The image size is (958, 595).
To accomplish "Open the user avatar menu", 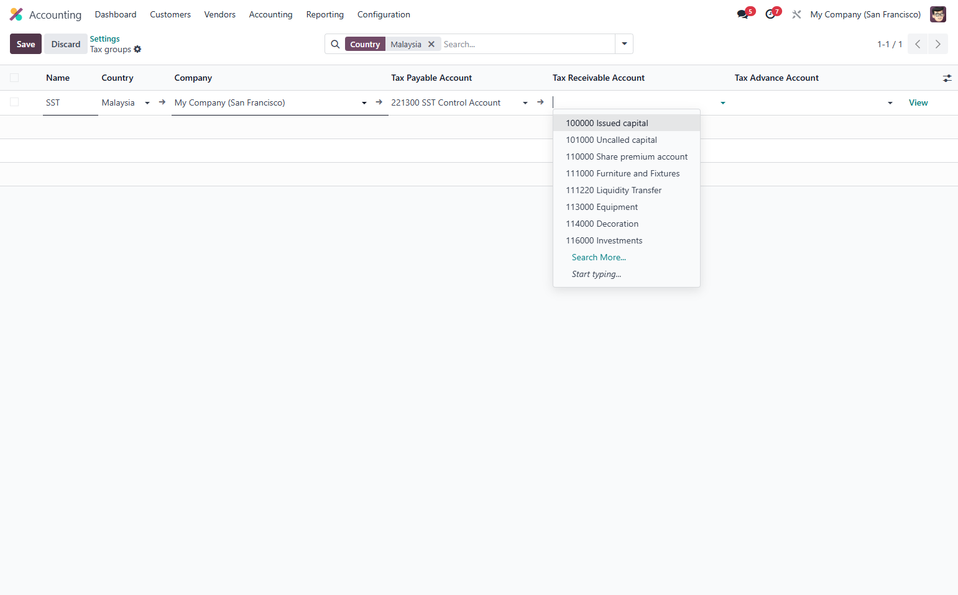I will tap(937, 14).
